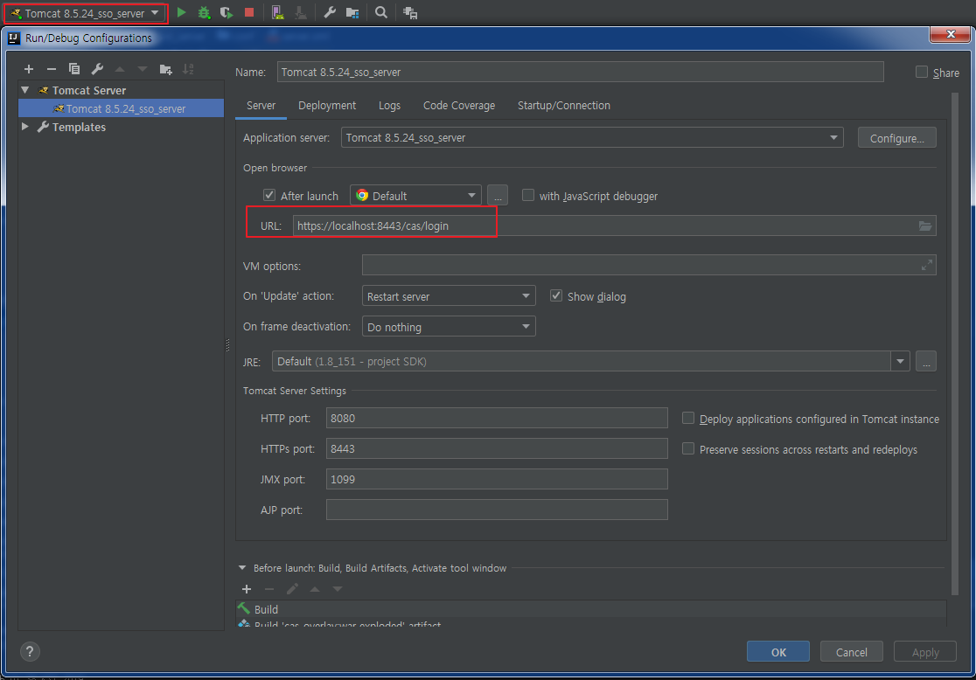Open the JRE dropdown arrow

click(x=900, y=362)
